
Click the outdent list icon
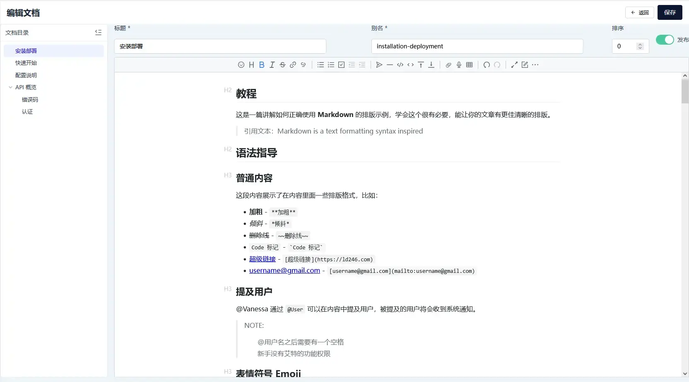pos(352,64)
